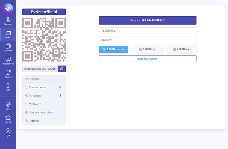The width and height of the screenshot is (228, 149).
Task: Open the API info icon
Action: click(x=8, y=87)
